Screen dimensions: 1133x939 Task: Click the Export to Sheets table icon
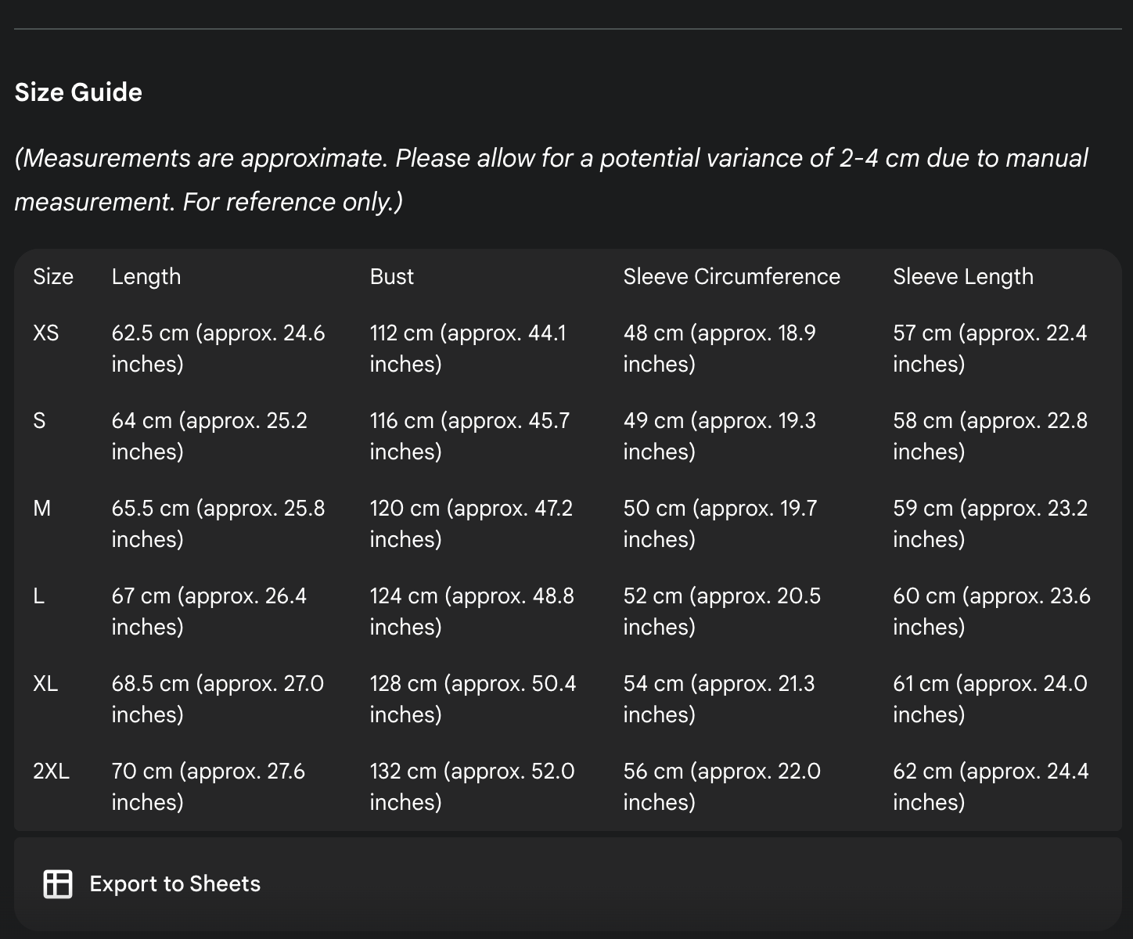click(57, 883)
